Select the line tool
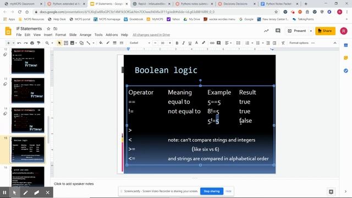The image size is (352, 198). click(x=89, y=43)
